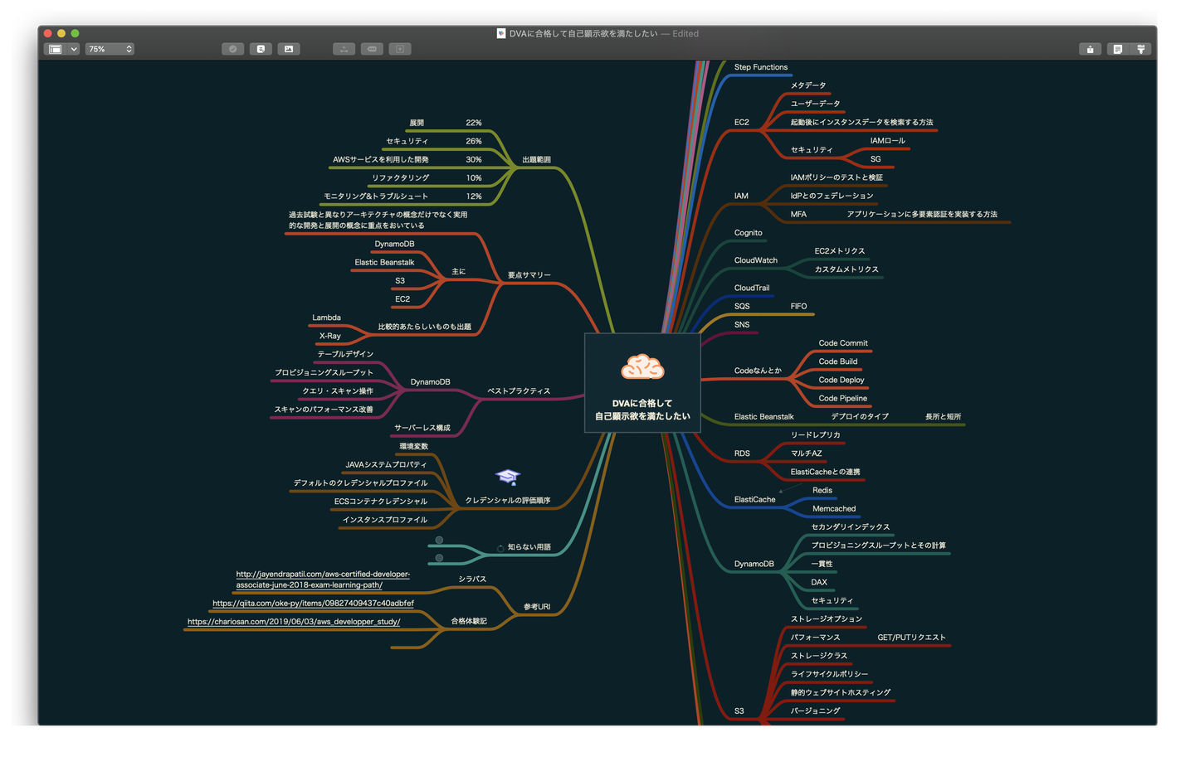Open the sticker picker in toolbar
The height and width of the screenshot is (776, 1195).
[x=261, y=49]
